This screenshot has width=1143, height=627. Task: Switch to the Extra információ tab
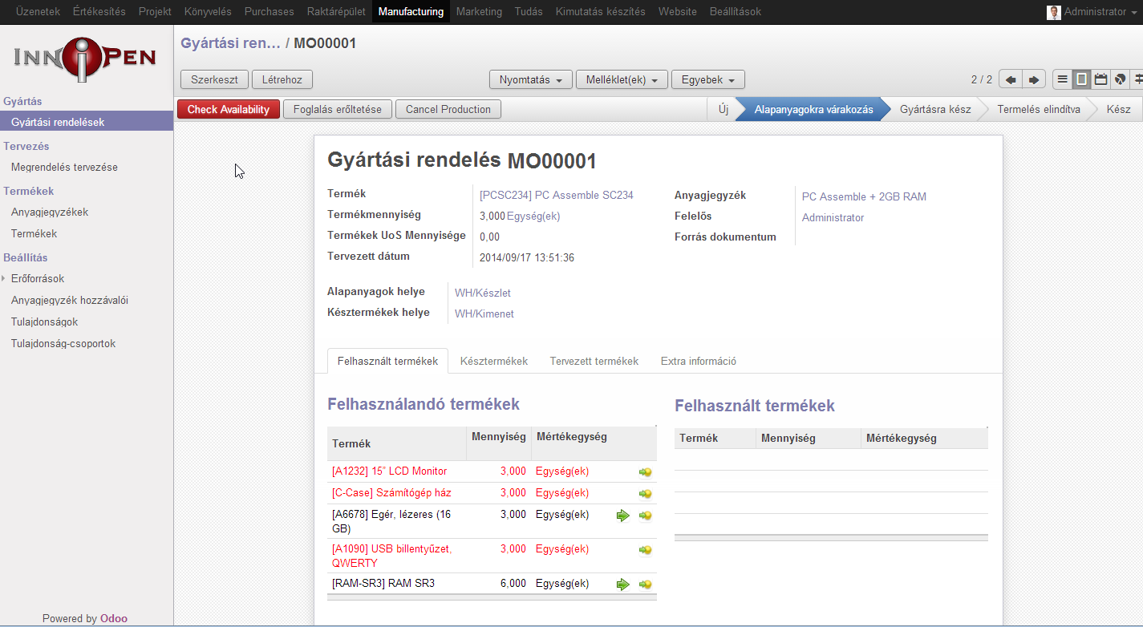699,361
